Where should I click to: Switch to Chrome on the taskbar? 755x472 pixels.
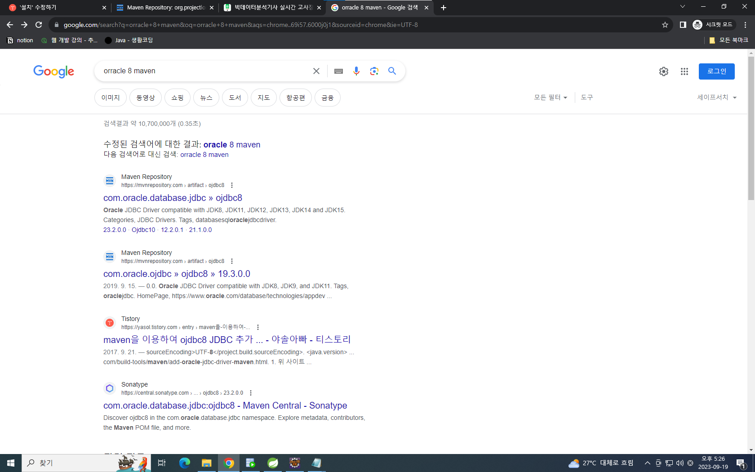point(229,463)
